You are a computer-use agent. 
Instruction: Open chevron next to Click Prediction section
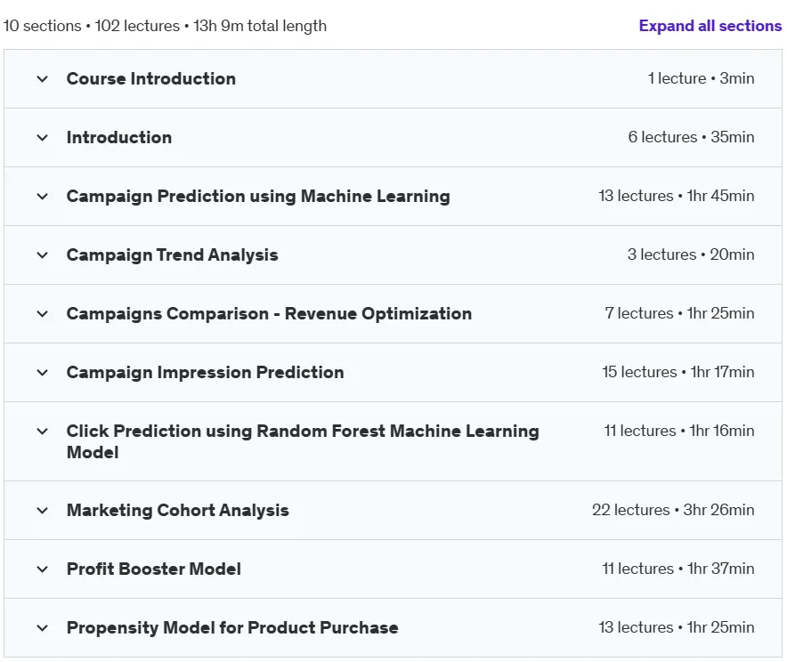click(x=43, y=431)
